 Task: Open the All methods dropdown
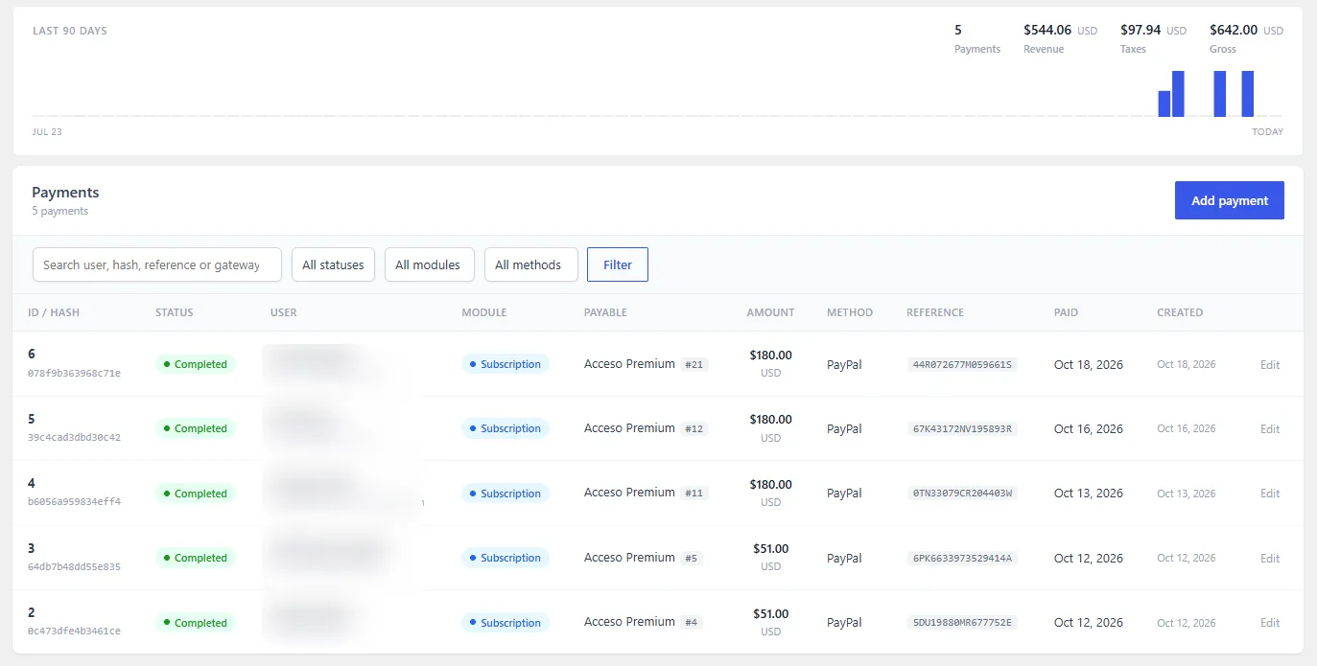point(531,264)
